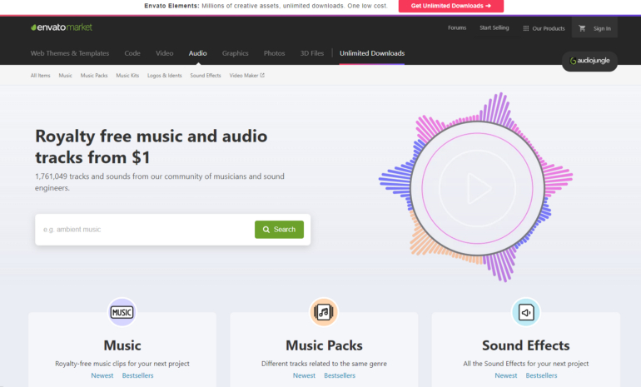The height and width of the screenshot is (387, 641).
Task: Open the Video Maker external link
Action: (247, 75)
